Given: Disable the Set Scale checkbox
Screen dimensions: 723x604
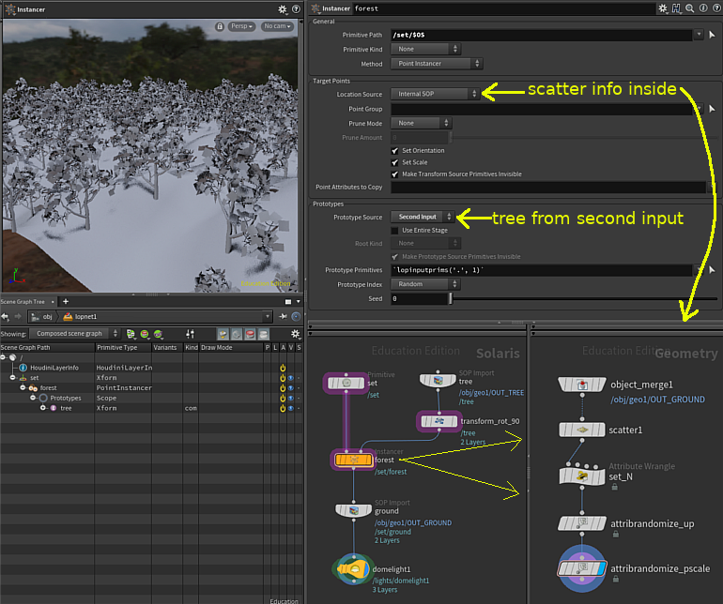Looking at the screenshot, I should (394, 162).
